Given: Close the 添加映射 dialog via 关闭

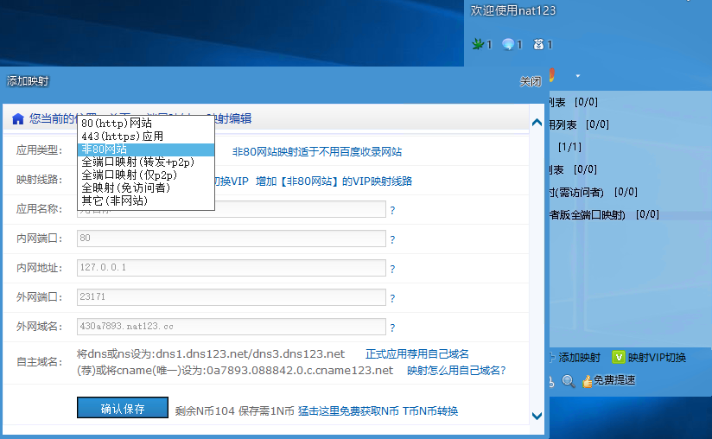Looking at the screenshot, I should 531,82.
